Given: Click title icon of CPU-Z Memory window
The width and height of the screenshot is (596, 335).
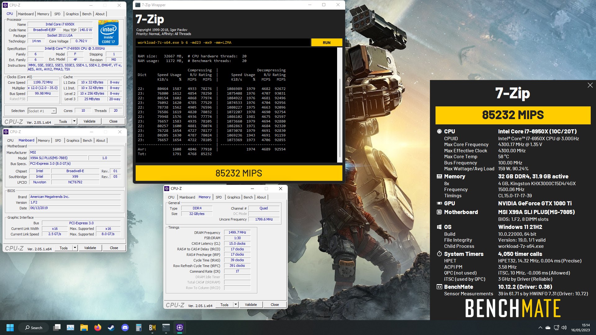Looking at the screenshot, I should click(167, 189).
